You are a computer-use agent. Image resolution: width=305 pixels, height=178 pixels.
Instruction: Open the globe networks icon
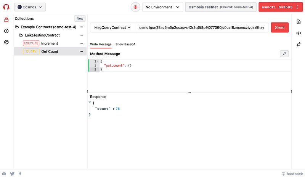point(6,42)
